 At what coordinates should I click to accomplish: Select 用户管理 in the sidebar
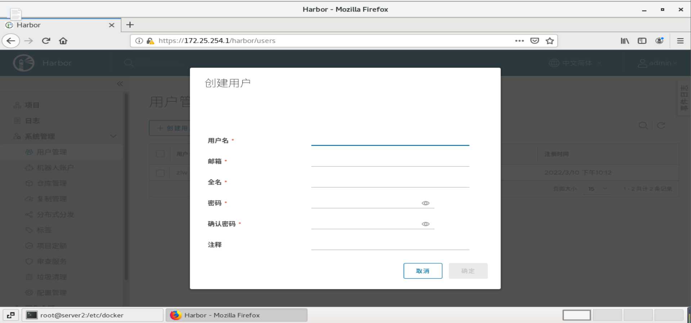pyautogui.click(x=51, y=152)
